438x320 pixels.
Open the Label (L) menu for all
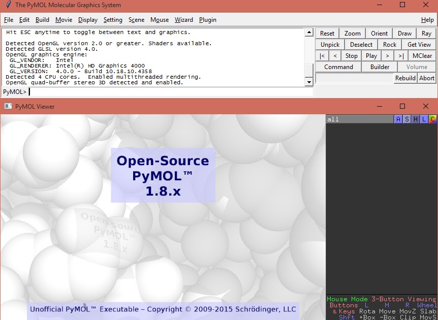pyautogui.click(x=424, y=119)
